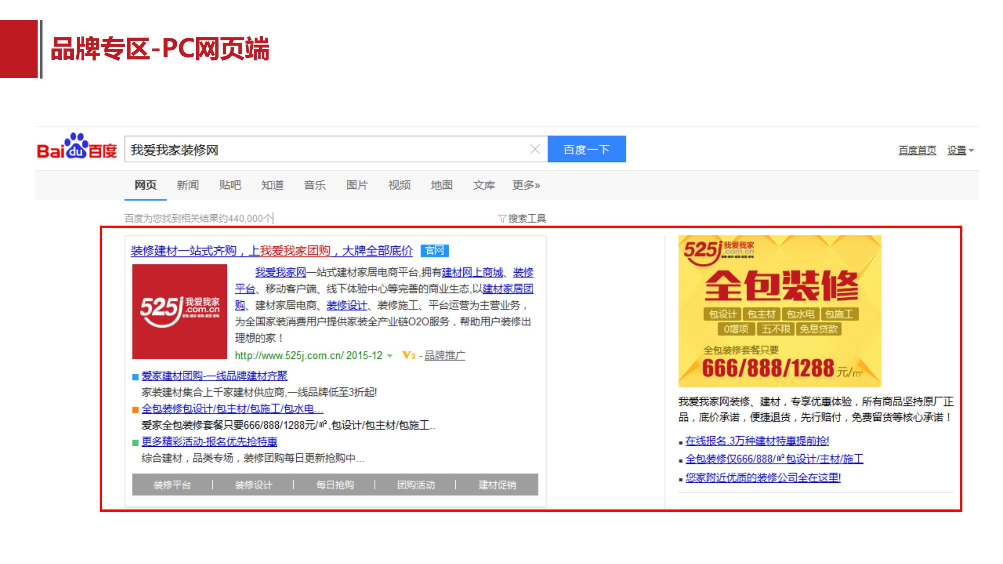The height and width of the screenshot is (564, 1003).
Task: Click the blue bullet beside 爱家建材团购
Action: 135,377
